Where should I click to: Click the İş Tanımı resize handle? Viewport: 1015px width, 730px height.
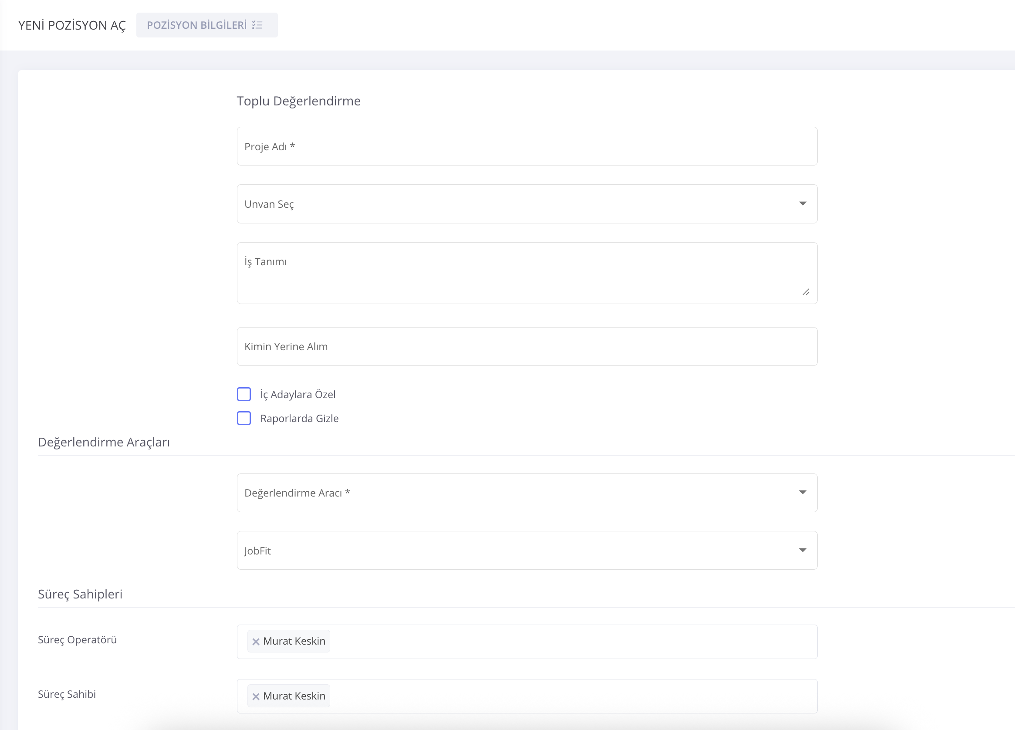tap(805, 292)
